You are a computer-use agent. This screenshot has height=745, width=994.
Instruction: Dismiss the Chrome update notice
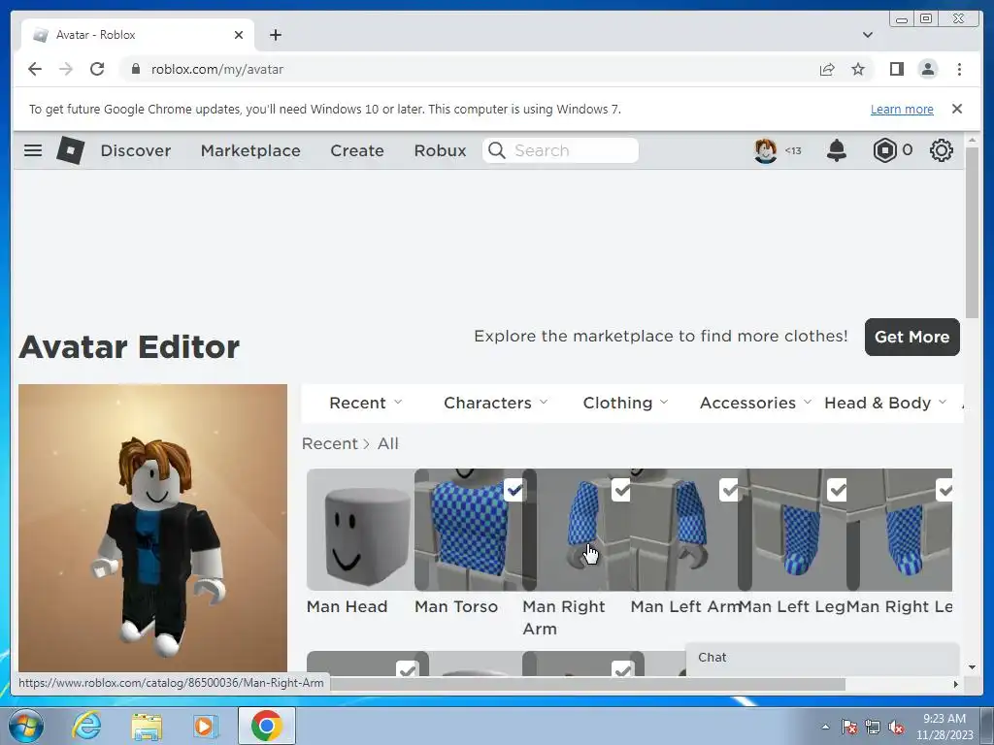click(957, 109)
